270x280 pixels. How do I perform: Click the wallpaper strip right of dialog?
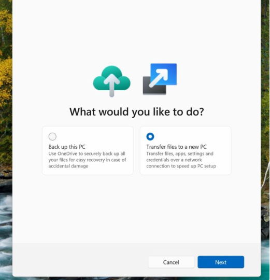265,125
